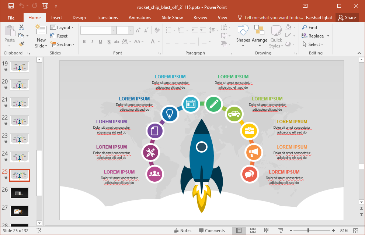365x235 pixels.
Task: Click the Share button
Action: point(347,17)
